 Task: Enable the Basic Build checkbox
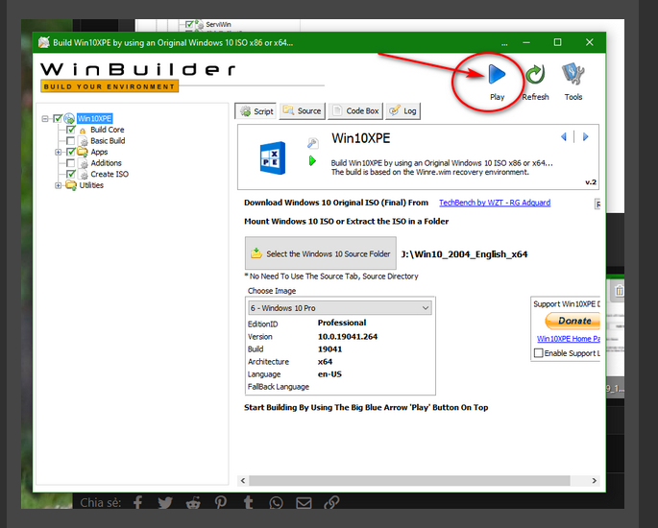pyautogui.click(x=71, y=141)
